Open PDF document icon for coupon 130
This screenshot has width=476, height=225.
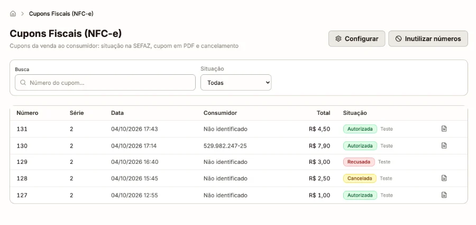pyautogui.click(x=444, y=146)
